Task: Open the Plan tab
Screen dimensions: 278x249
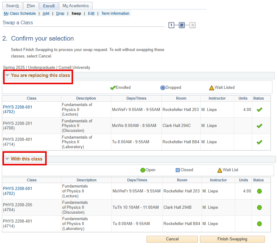Action: point(31,6)
